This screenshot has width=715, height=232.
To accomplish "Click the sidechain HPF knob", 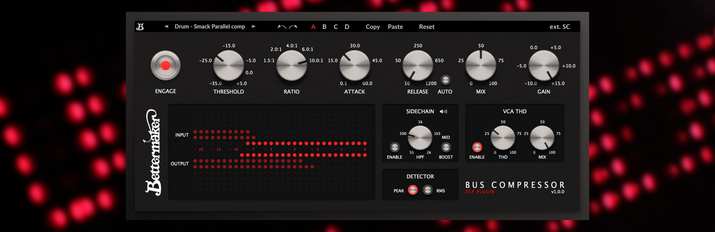I will 420,138.
